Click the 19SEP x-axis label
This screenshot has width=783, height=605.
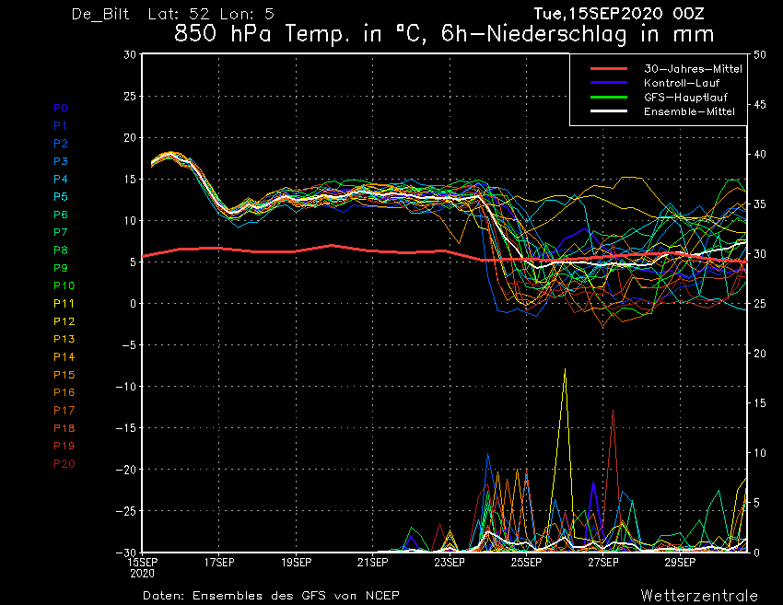296,563
